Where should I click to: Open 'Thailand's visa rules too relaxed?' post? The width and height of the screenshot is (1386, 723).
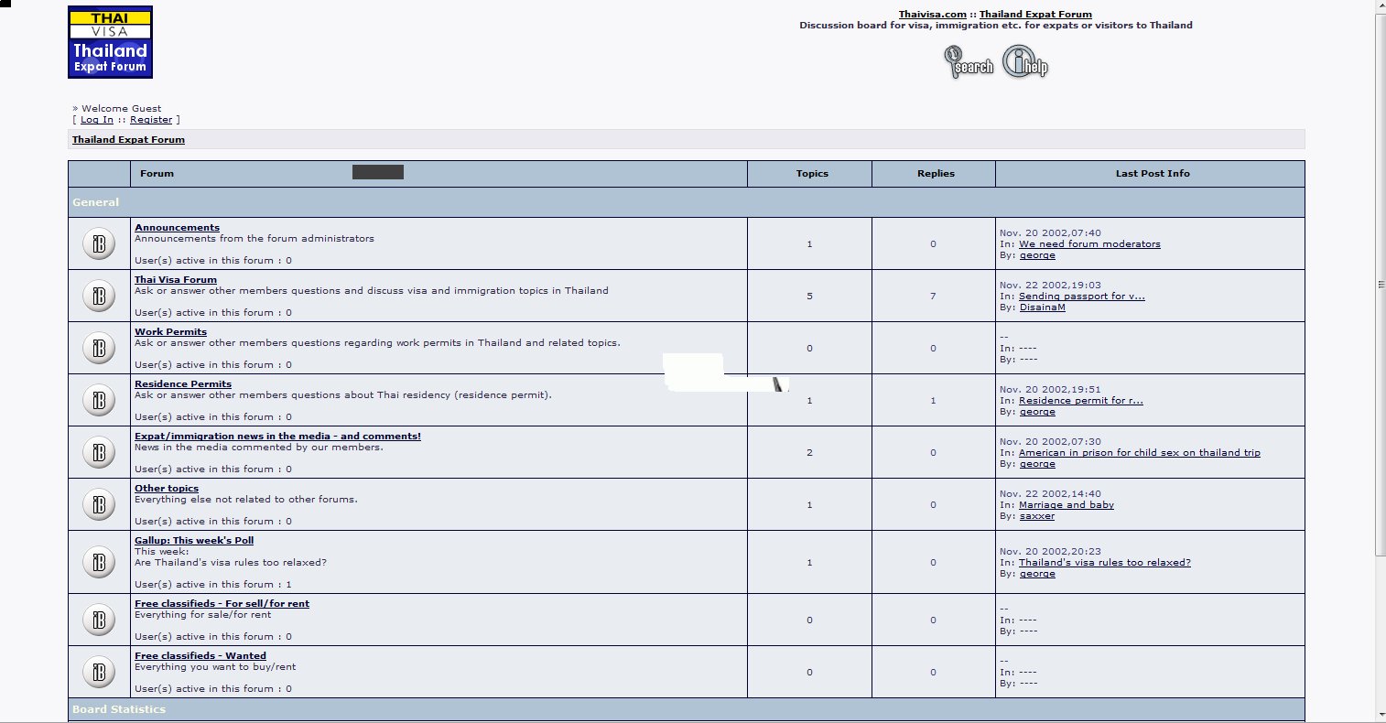pos(1105,563)
